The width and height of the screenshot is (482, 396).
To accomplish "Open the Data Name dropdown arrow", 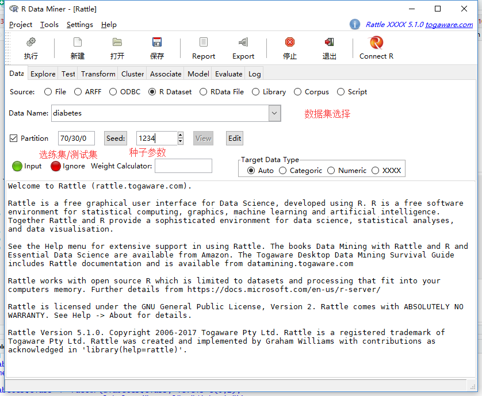I will 274,113.
